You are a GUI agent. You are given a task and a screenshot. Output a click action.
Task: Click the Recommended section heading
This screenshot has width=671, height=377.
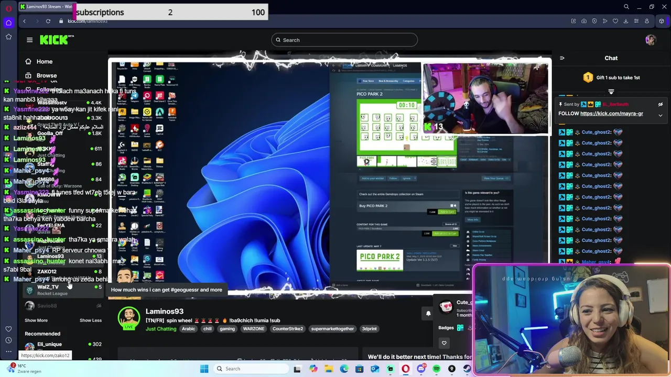(42, 334)
